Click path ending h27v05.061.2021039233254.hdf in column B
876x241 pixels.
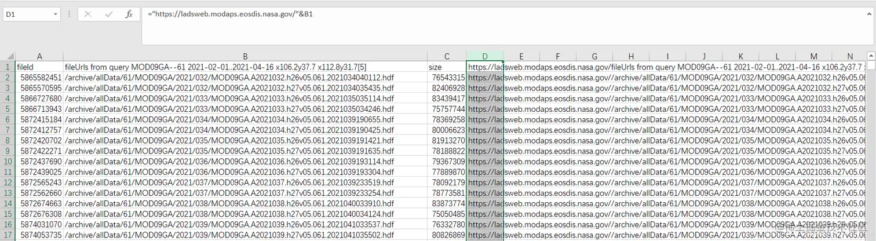(x=245, y=193)
